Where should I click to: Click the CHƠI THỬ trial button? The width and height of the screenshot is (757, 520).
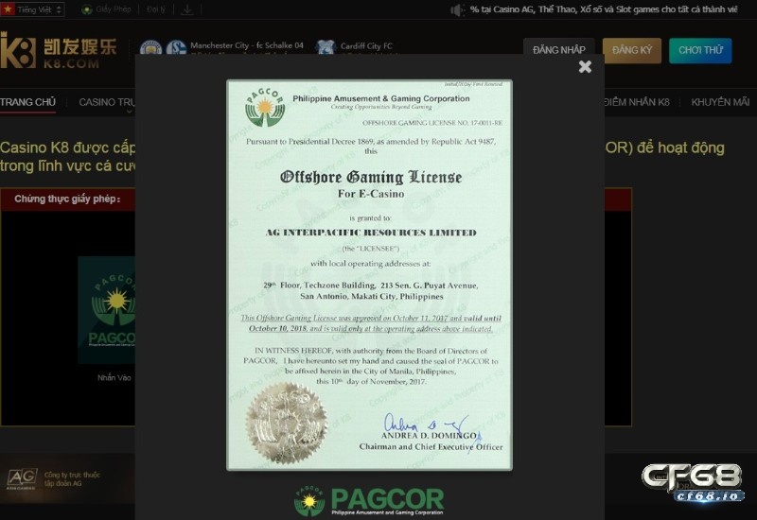tap(700, 50)
